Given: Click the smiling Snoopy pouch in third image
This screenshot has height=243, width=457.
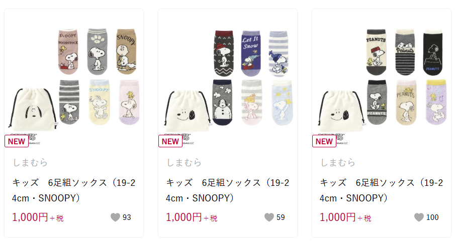Looking at the screenshot, I should pos(341,111).
